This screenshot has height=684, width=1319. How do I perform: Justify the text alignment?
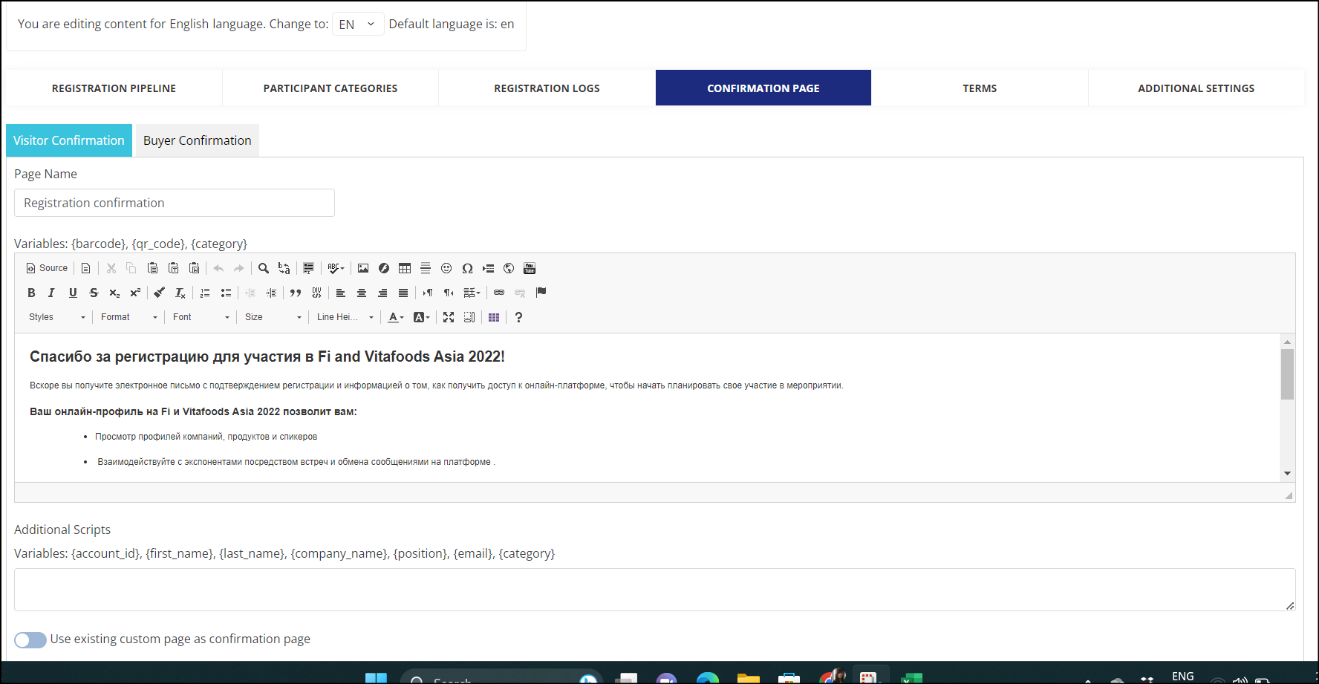pyautogui.click(x=403, y=293)
